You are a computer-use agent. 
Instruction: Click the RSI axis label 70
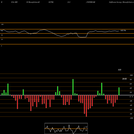pos(2,31)
